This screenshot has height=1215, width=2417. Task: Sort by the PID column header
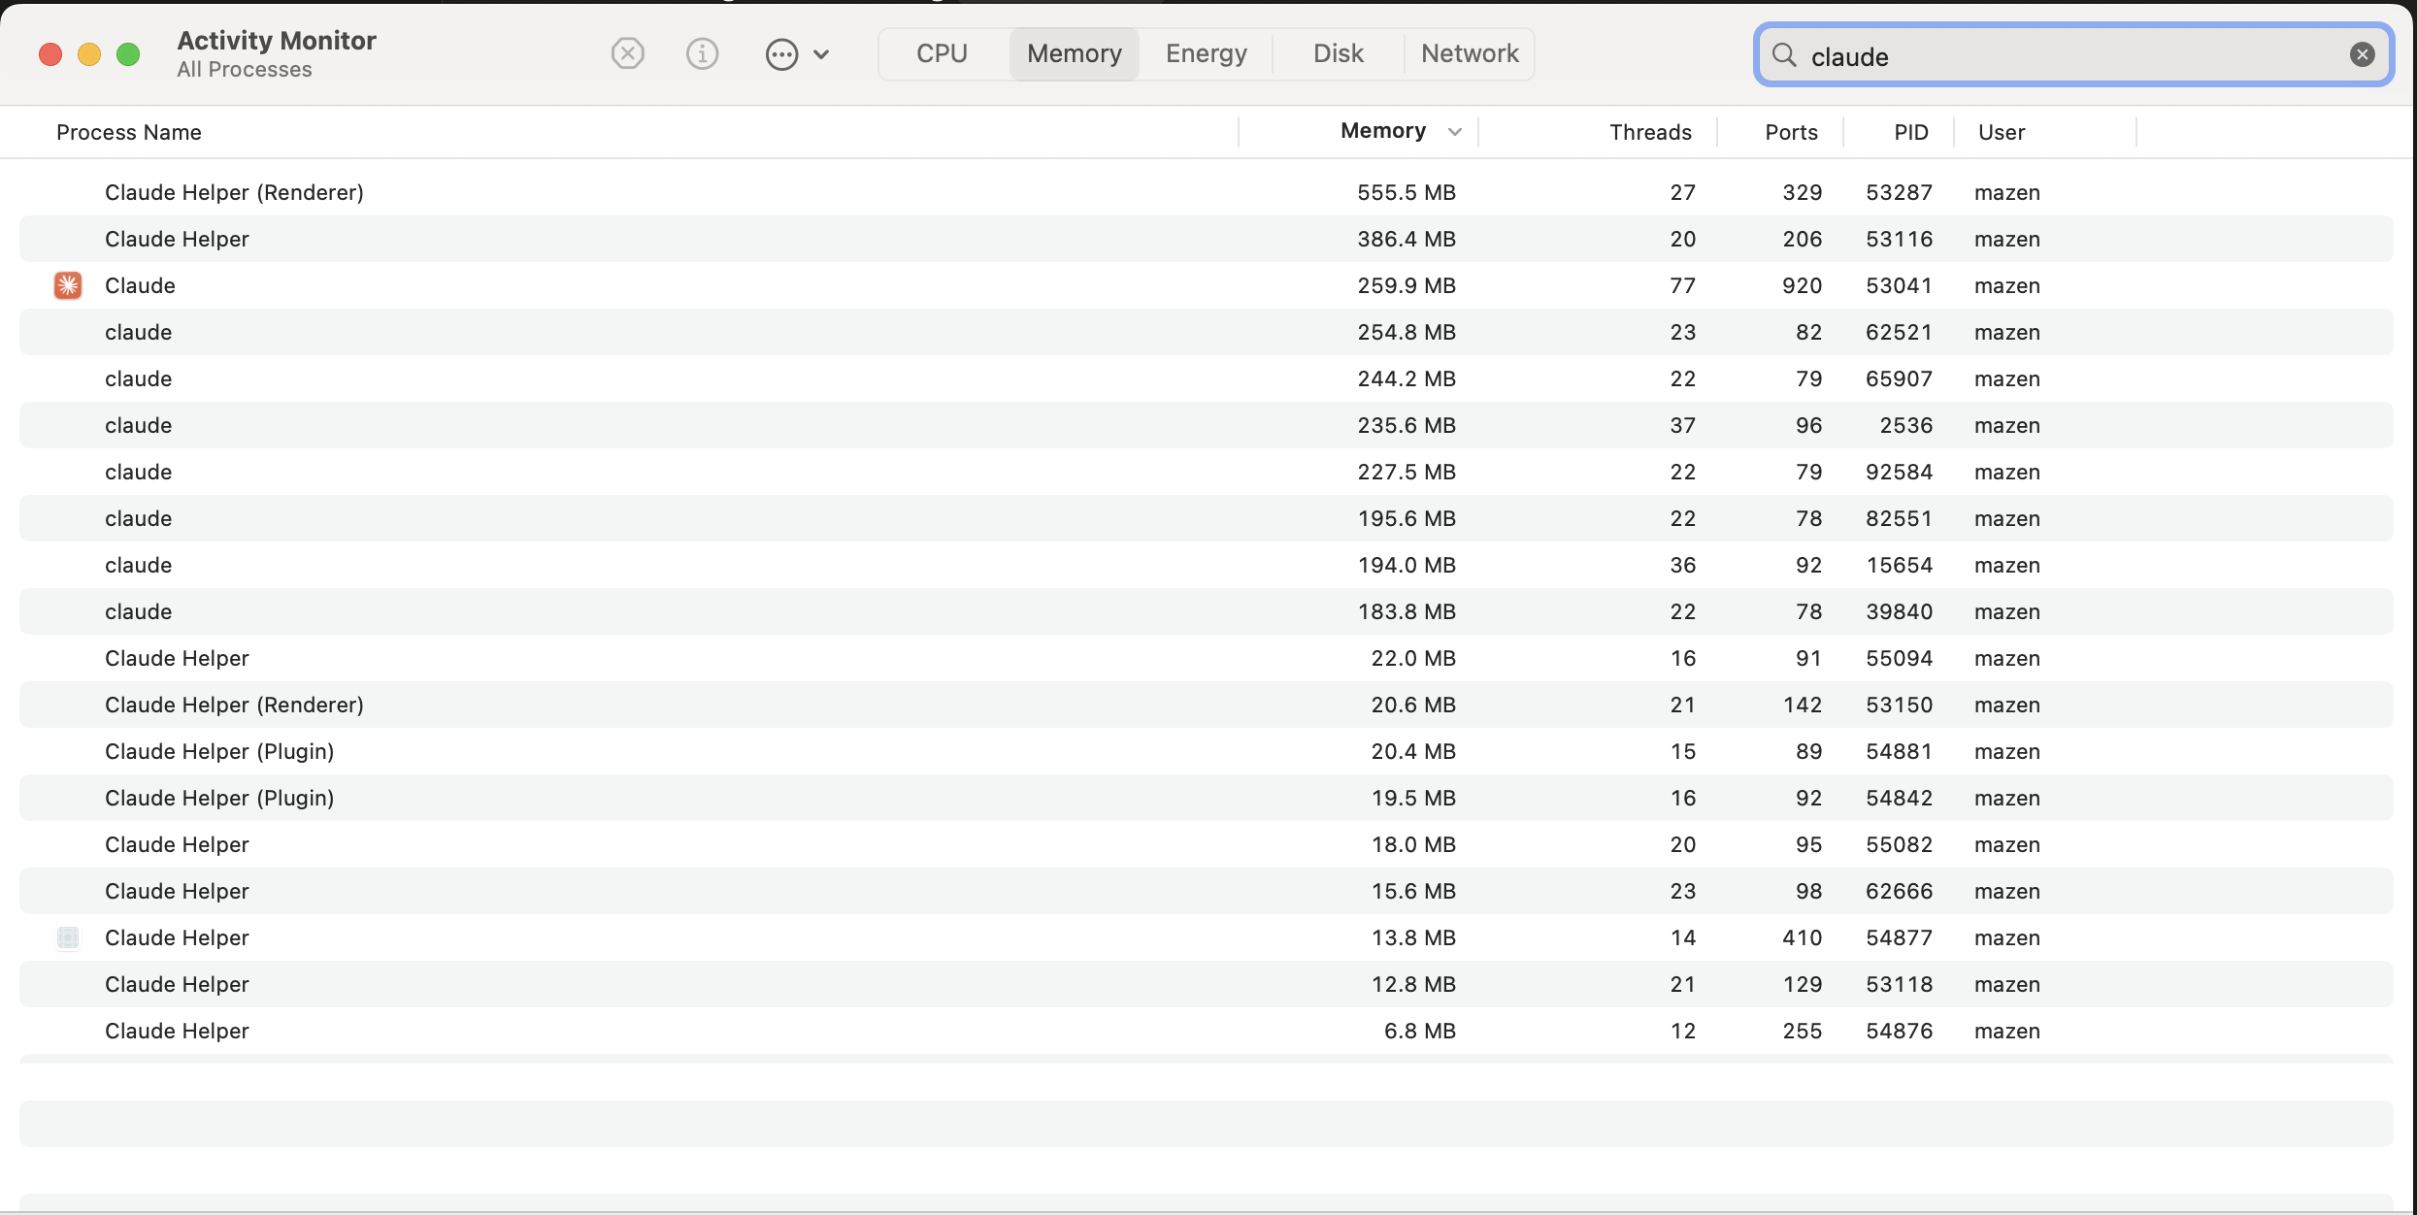(1911, 132)
